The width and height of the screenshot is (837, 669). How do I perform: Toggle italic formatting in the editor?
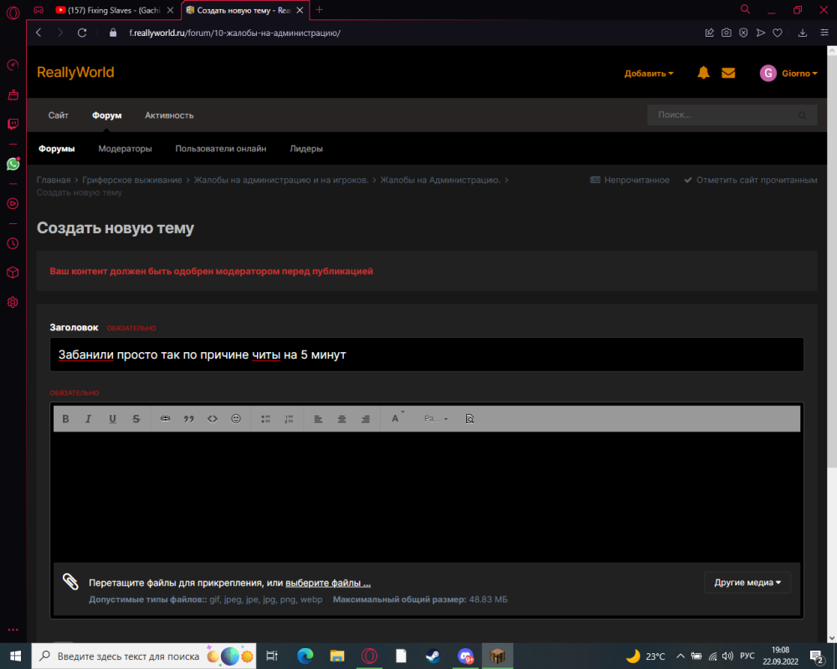click(89, 419)
